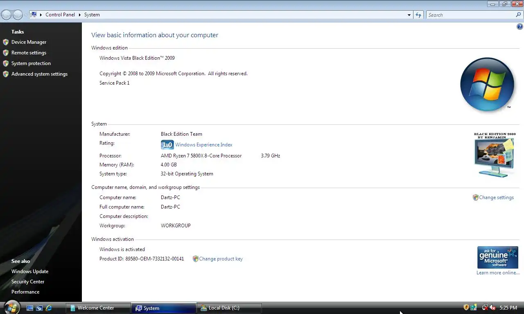Image resolution: width=524 pixels, height=314 pixels.
Task: Open Remote settings task
Action: (29, 53)
